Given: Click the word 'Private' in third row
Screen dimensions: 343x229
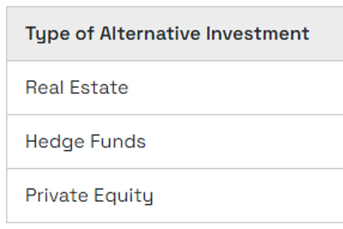Looking at the screenshot, I should point(56,196).
